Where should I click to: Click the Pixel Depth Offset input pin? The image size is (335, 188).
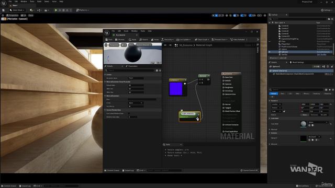[x=224, y=132]
